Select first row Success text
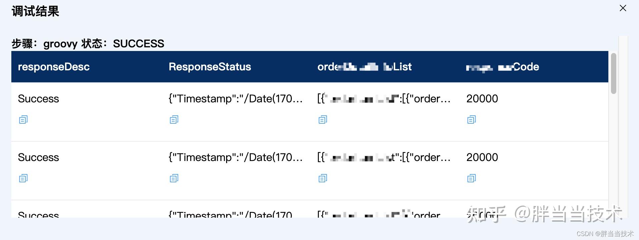 [38, 99]
